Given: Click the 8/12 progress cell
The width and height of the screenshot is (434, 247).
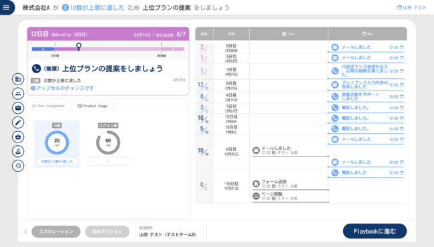Looking at the screenshot, I should tap(204, 97).
